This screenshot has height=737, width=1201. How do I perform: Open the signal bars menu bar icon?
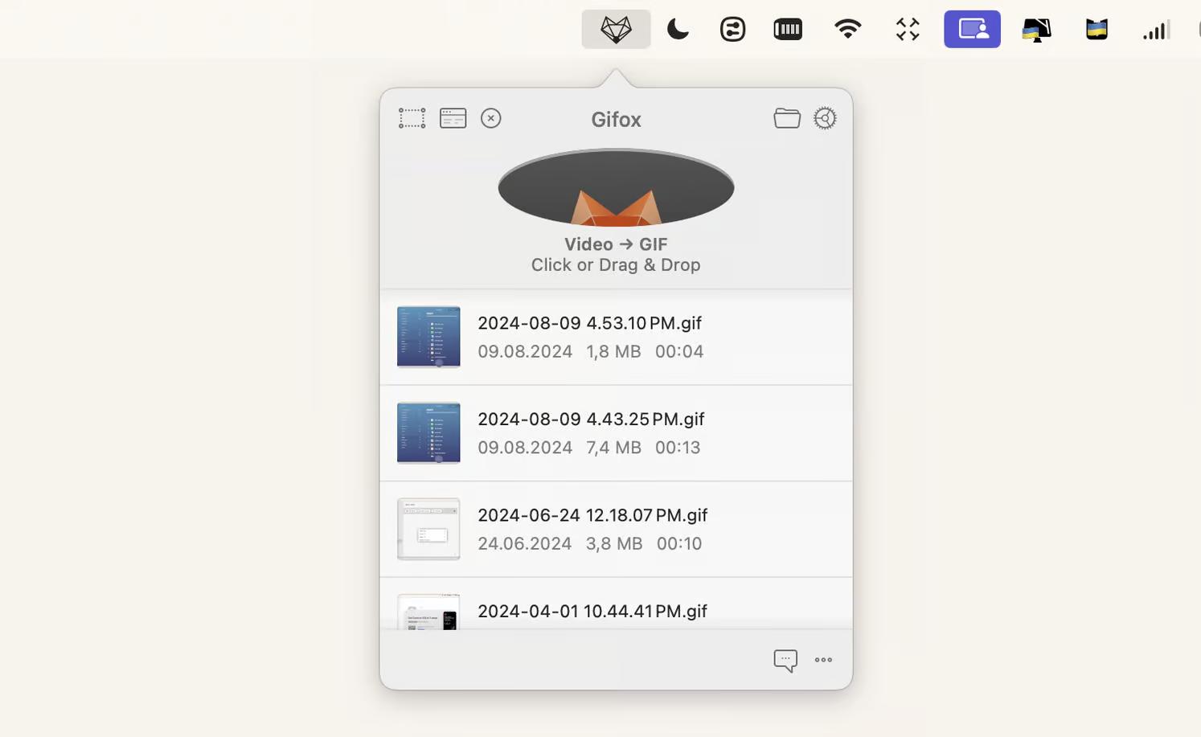[x=1155, y=31]
